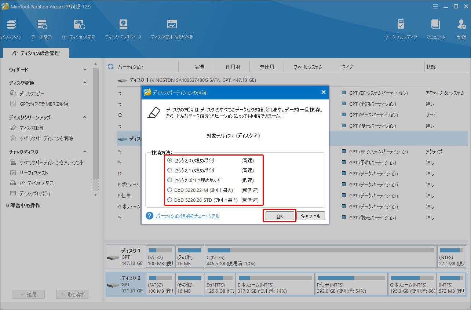
Task: Select the F:仕事 partition row
Action: (292, 196)
